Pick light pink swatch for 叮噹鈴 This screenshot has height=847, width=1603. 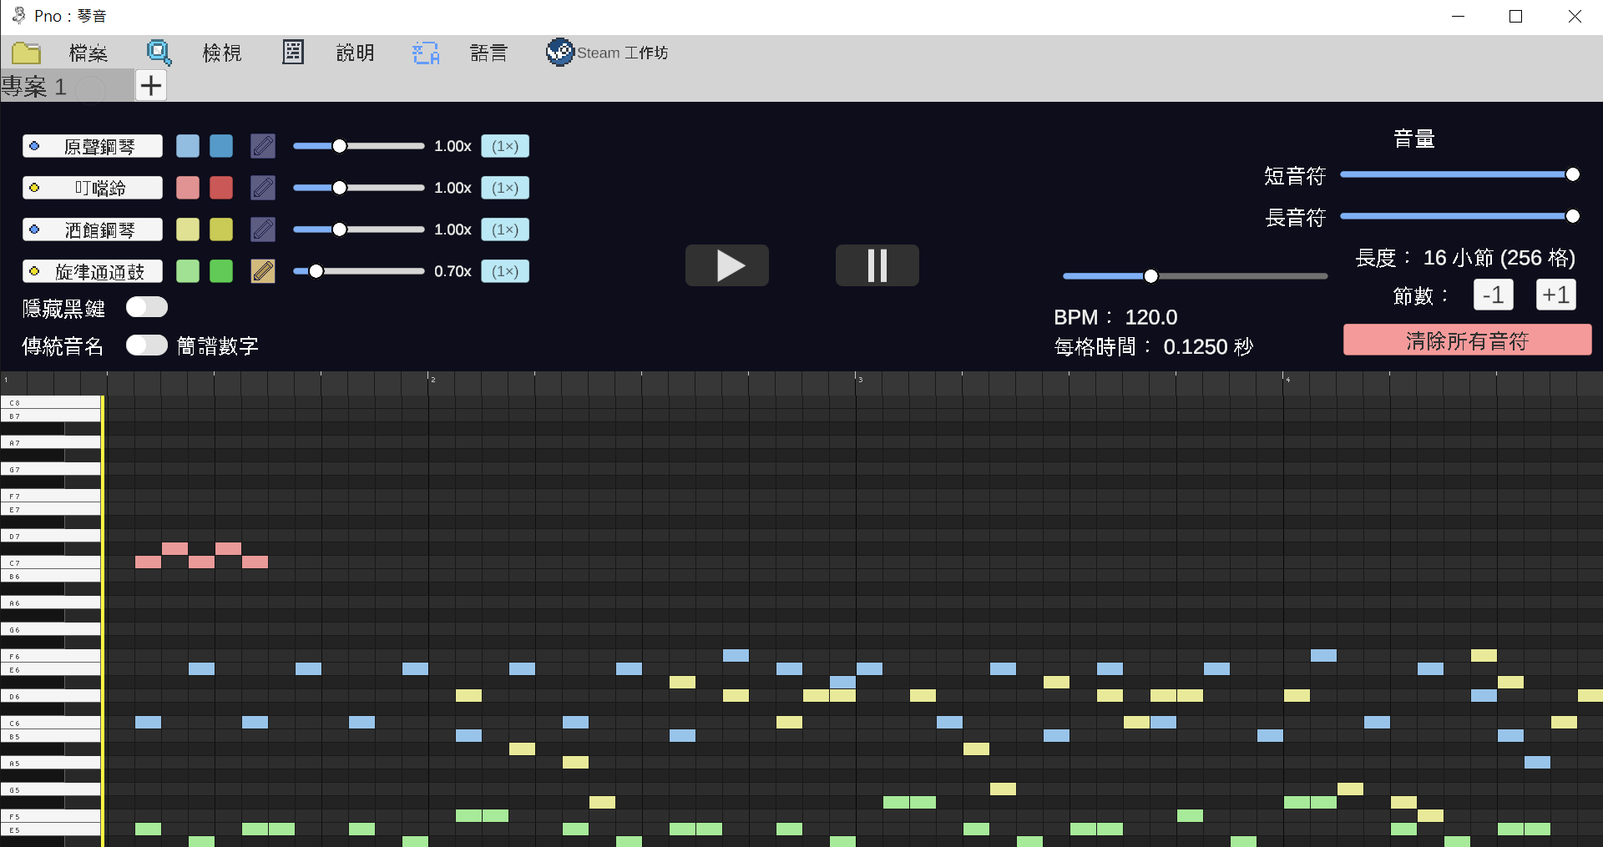[188, 188]
